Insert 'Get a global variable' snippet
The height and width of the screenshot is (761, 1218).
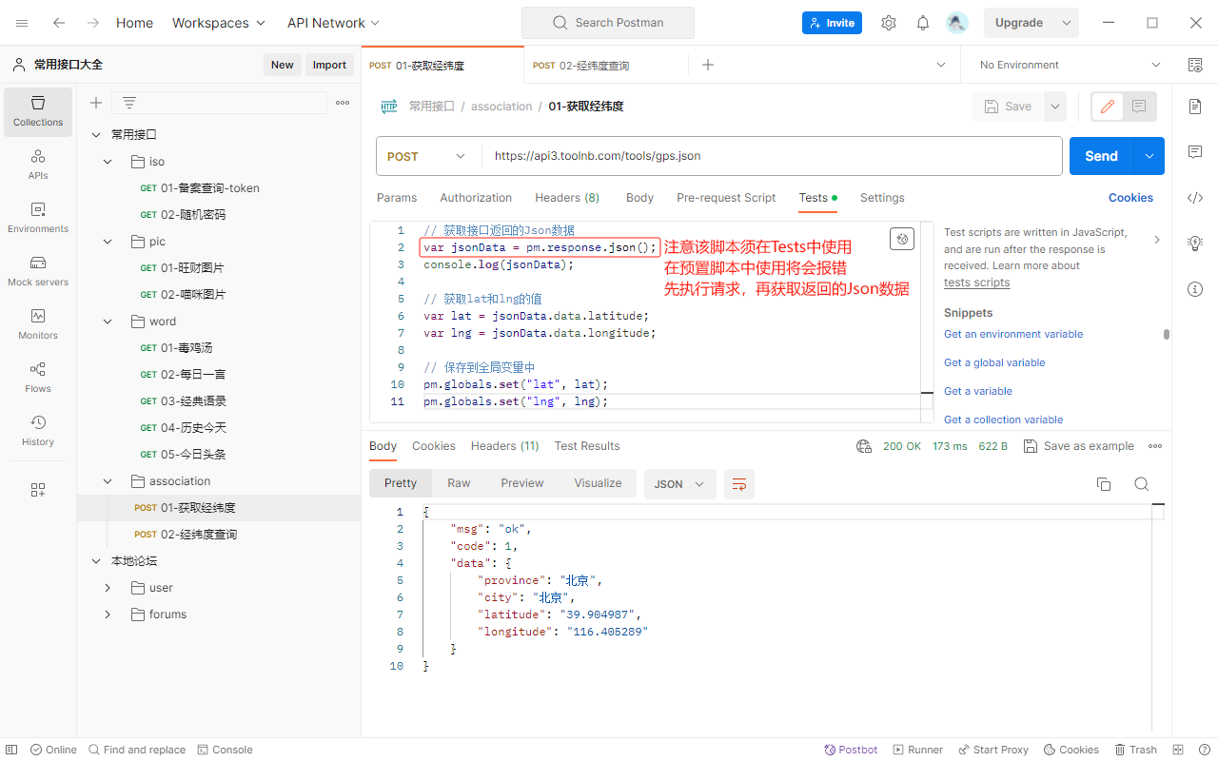(994, 362)
